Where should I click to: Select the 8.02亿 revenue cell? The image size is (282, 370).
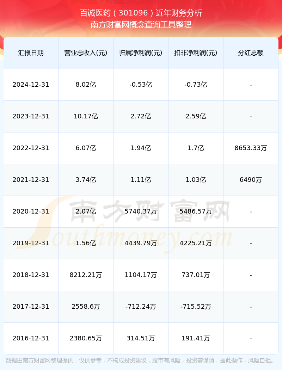pos(86,85)
